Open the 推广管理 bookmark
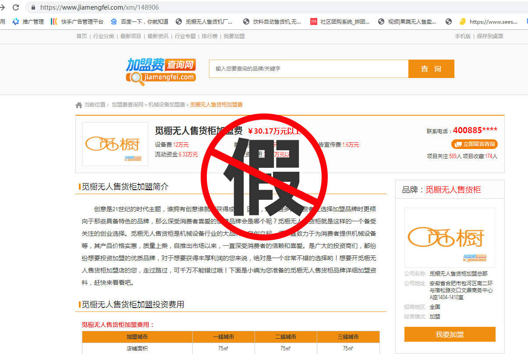Image resolution: width=528 pixels, height=354 pixels. 29,21
